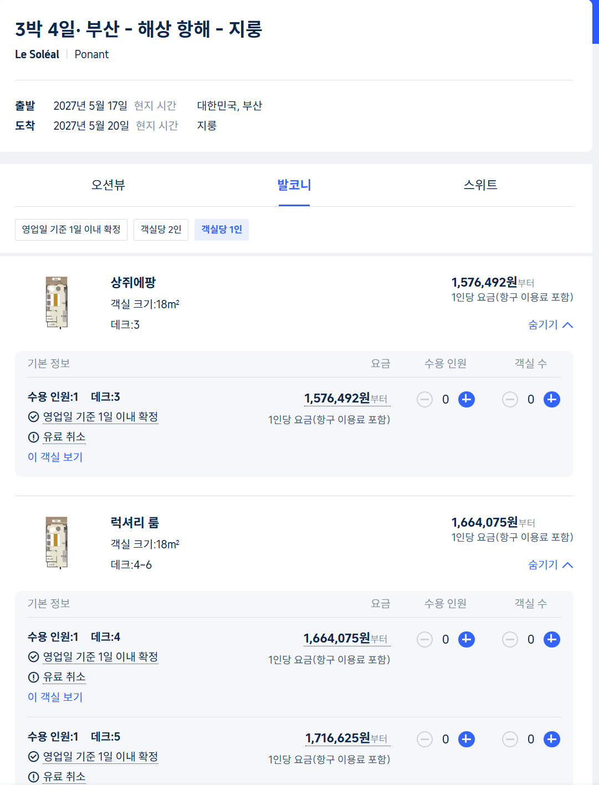Click the 상쥐에팡 deck plan thumbnail

pos(57,303)
